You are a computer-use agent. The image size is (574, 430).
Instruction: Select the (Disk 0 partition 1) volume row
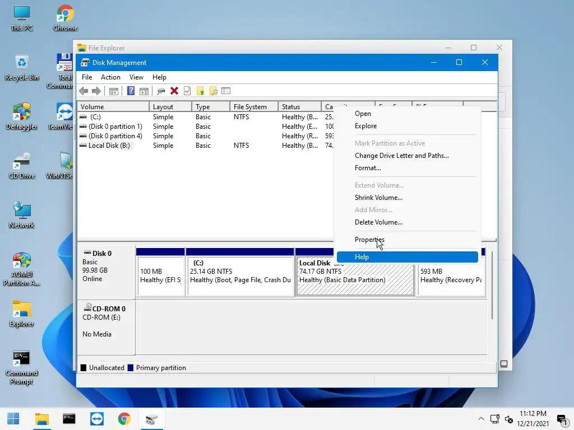coord(206,126)
